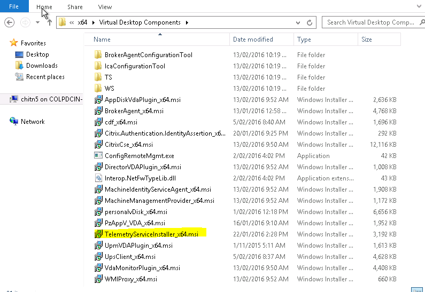Click Virtual Desktop Components breadcrumb
The image size is (425, 292).
coord(140,22)
